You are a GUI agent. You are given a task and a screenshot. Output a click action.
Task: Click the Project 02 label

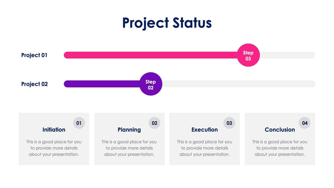pos(34,84)
